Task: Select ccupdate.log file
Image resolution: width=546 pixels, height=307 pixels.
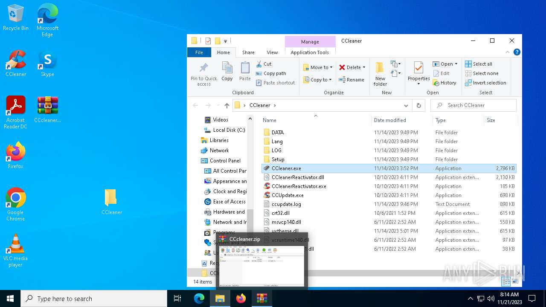Action: (x=282, y=204)
